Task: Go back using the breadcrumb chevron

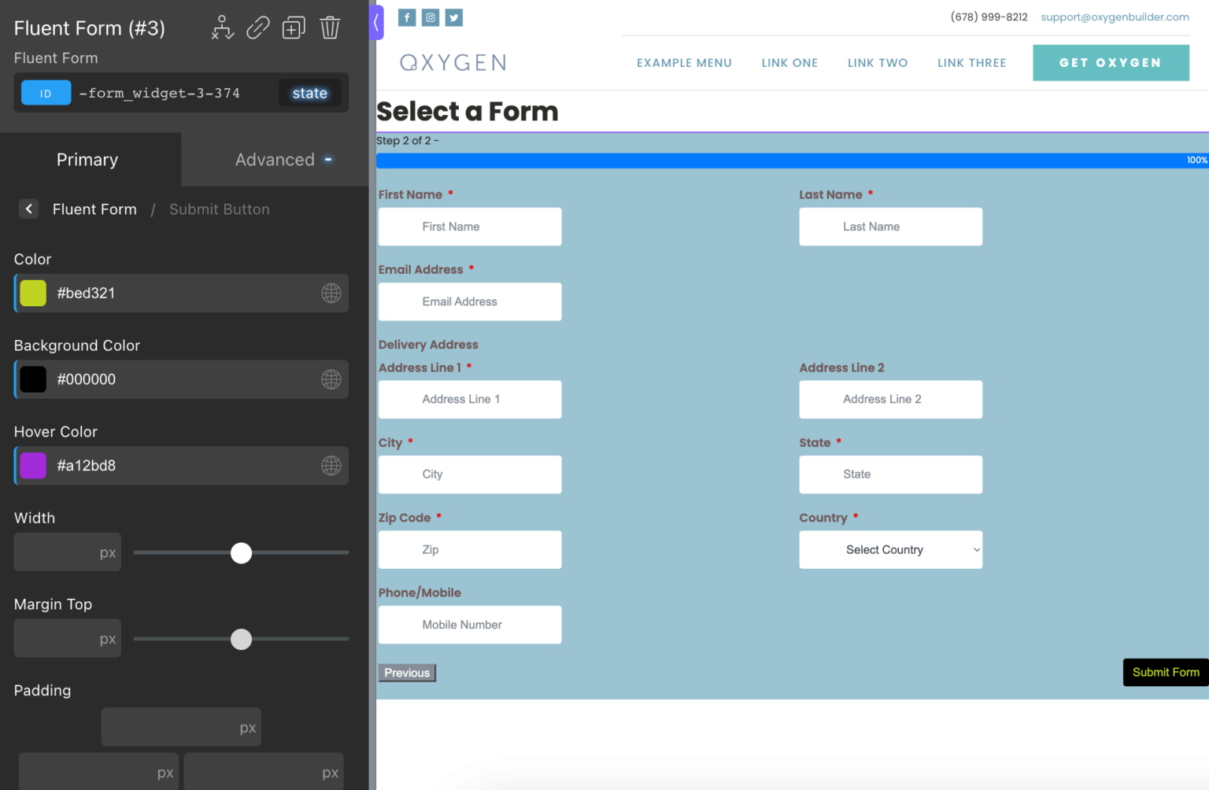Action: (x=28, y=209)
